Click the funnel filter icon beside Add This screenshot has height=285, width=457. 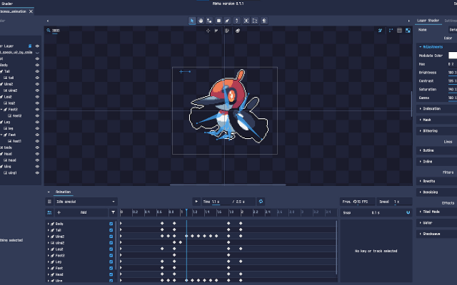tap(113, 212)
